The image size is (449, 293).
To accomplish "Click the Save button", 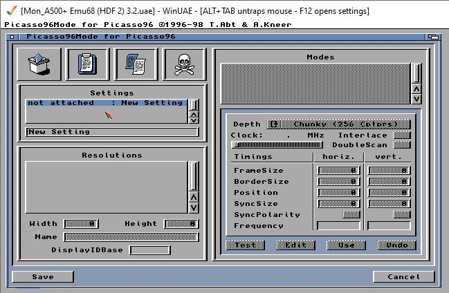I will [43, 276].
